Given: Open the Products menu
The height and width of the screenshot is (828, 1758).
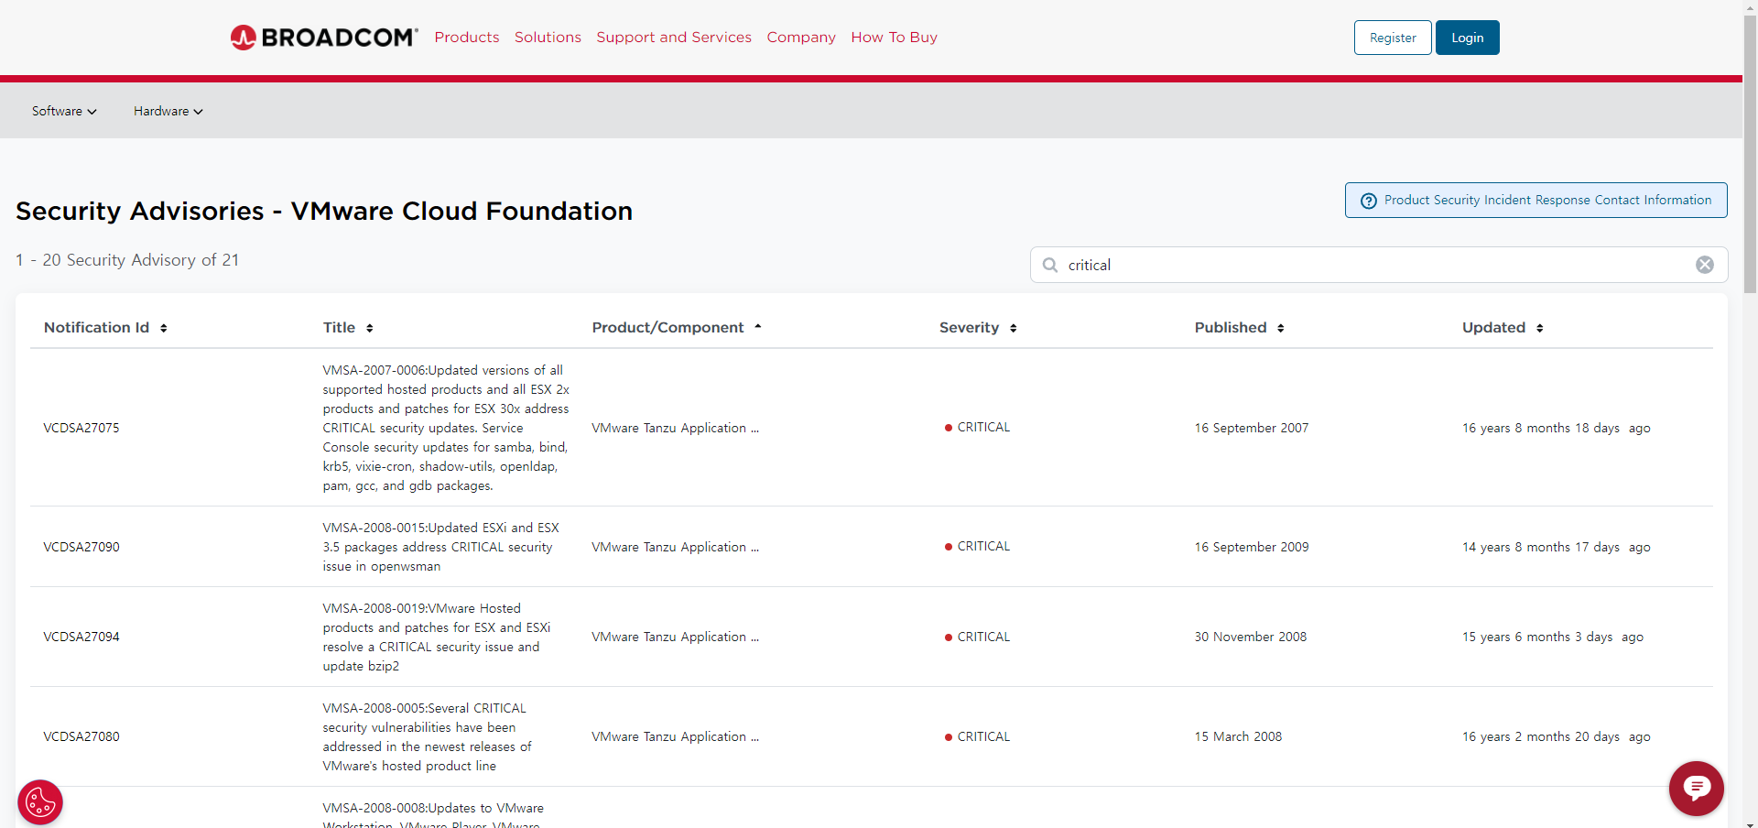Looking at the screenshot, I should tap(467, 38).
